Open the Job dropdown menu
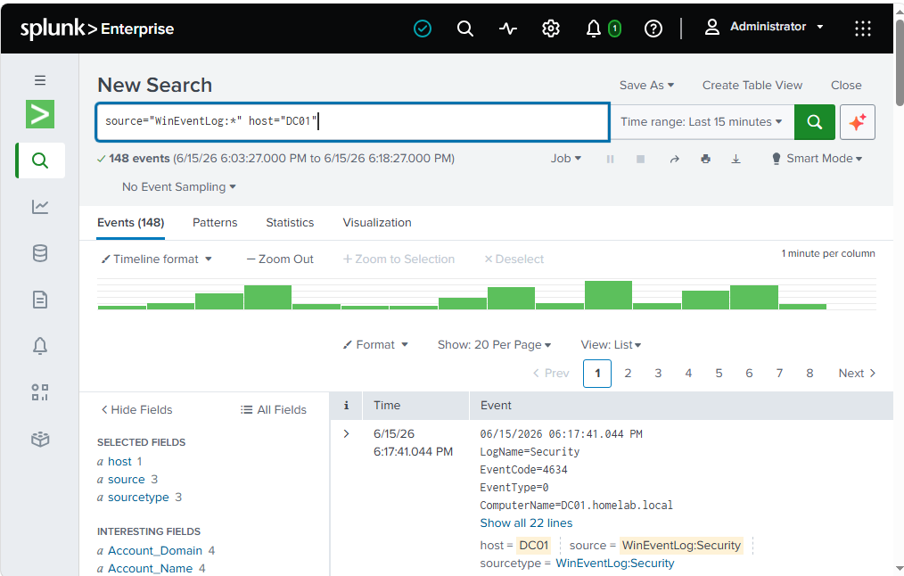The height and width of the screenshot is (576, 904). 565,159
